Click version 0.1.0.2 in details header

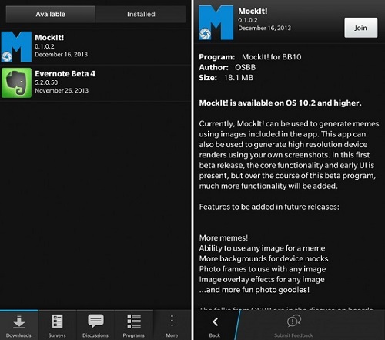[x=248, y=20]
